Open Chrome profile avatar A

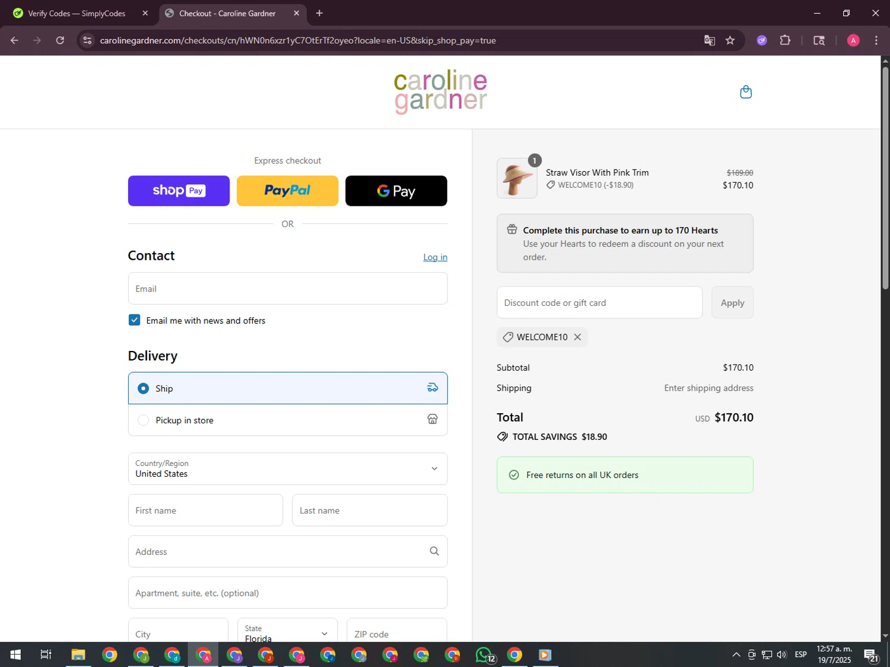[853, 40]
